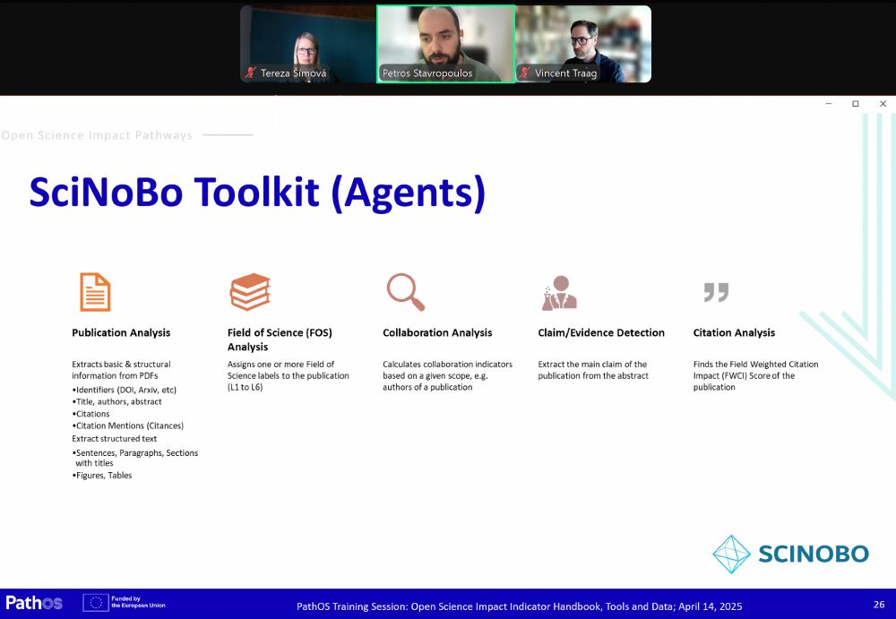Click the 'Petros Stavropoulos' name label
The width and height of the screenshot is (896, 619).
(x=427, y=73)
